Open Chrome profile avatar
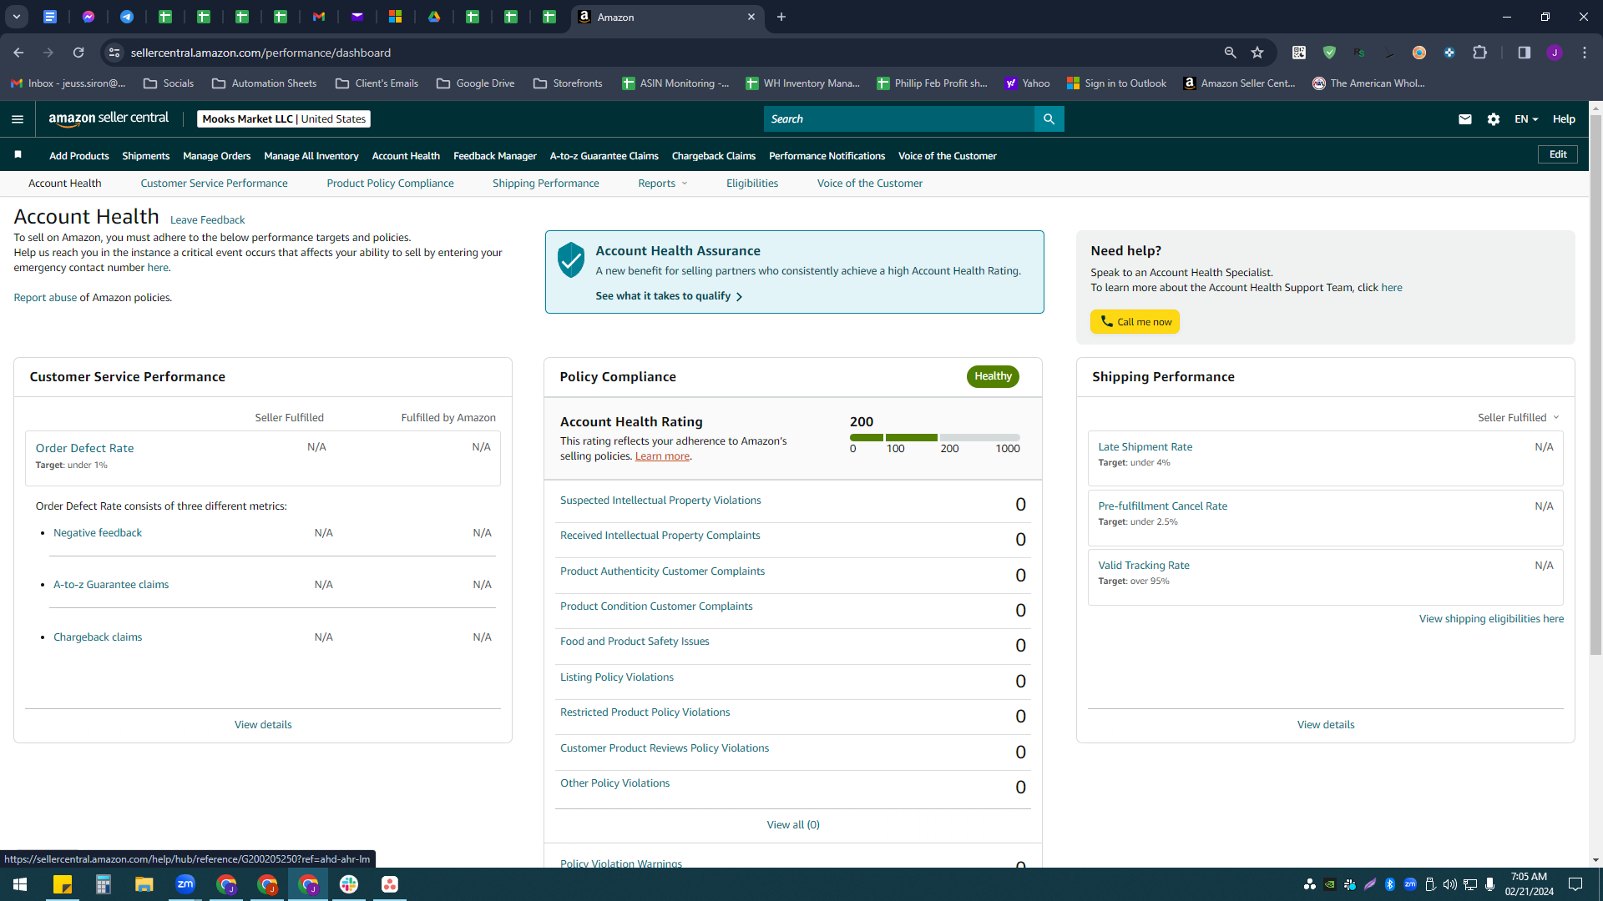1603x901 pixels. click(1554, 53)
